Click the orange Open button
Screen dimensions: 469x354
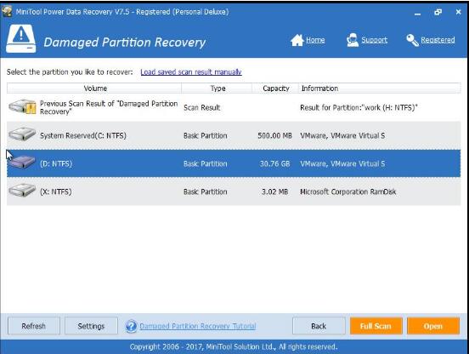433,326
